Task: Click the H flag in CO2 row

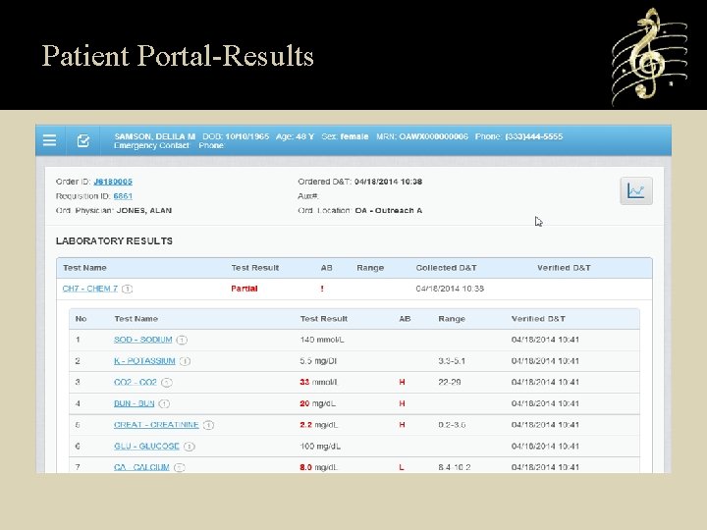Action: [x=402, y=382]
